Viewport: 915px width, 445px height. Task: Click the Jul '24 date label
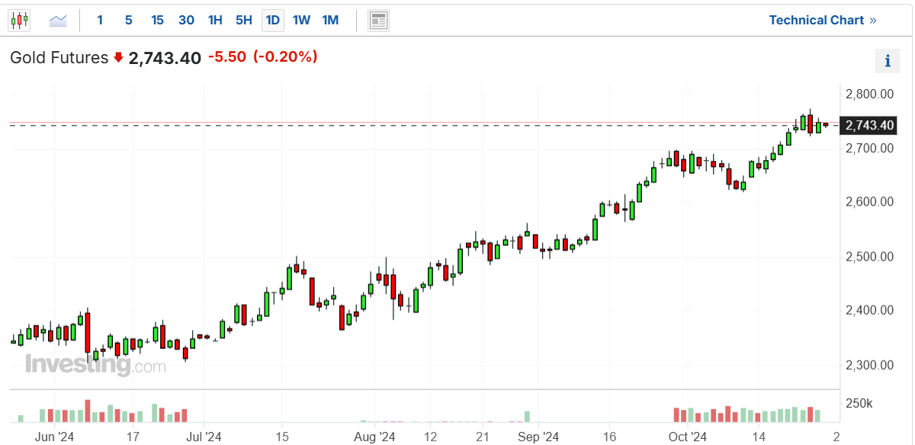point(204,437)
